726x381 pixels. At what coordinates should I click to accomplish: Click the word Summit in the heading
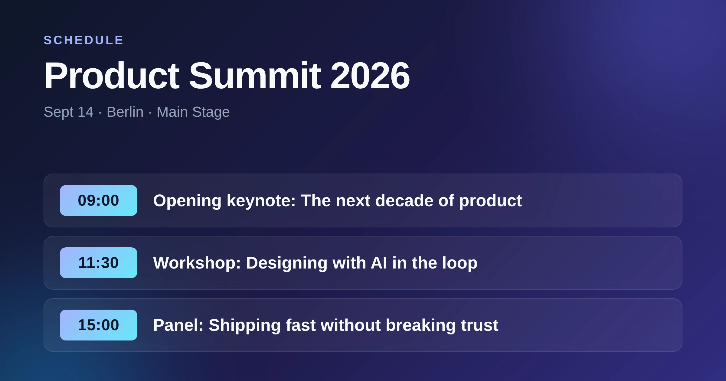tap(255, 76)
